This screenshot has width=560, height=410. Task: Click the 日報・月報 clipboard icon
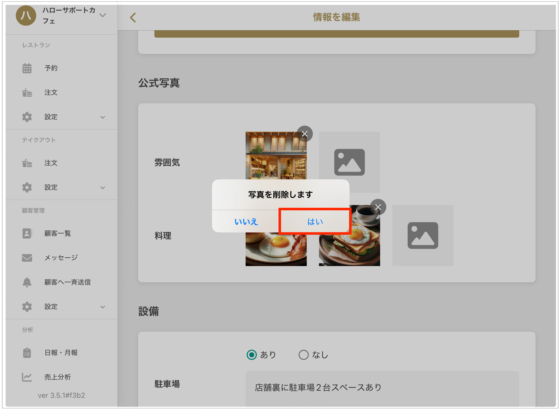(27, 353)
